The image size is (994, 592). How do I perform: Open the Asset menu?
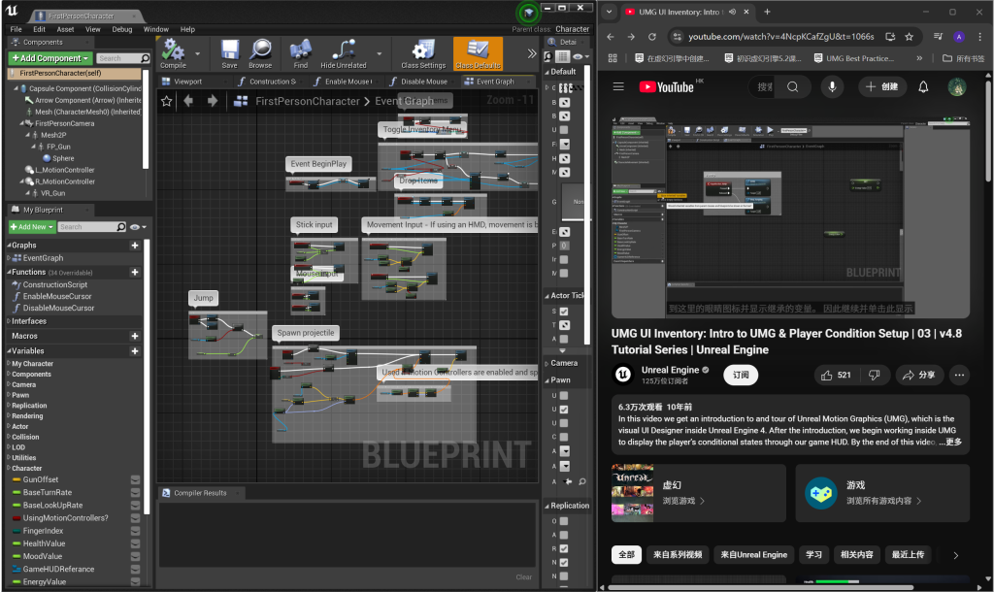coord(65,29)
